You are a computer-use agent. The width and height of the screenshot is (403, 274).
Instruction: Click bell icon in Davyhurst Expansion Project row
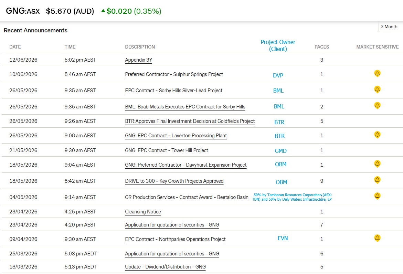[377, 164]
